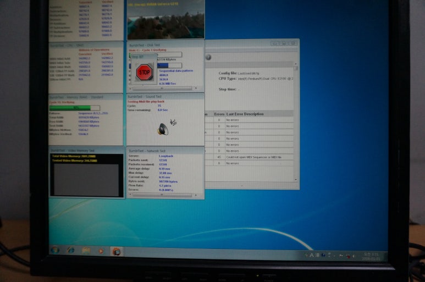Click the volume icon in system tray
The image size is (425, 282).
[x=354, y=256]
